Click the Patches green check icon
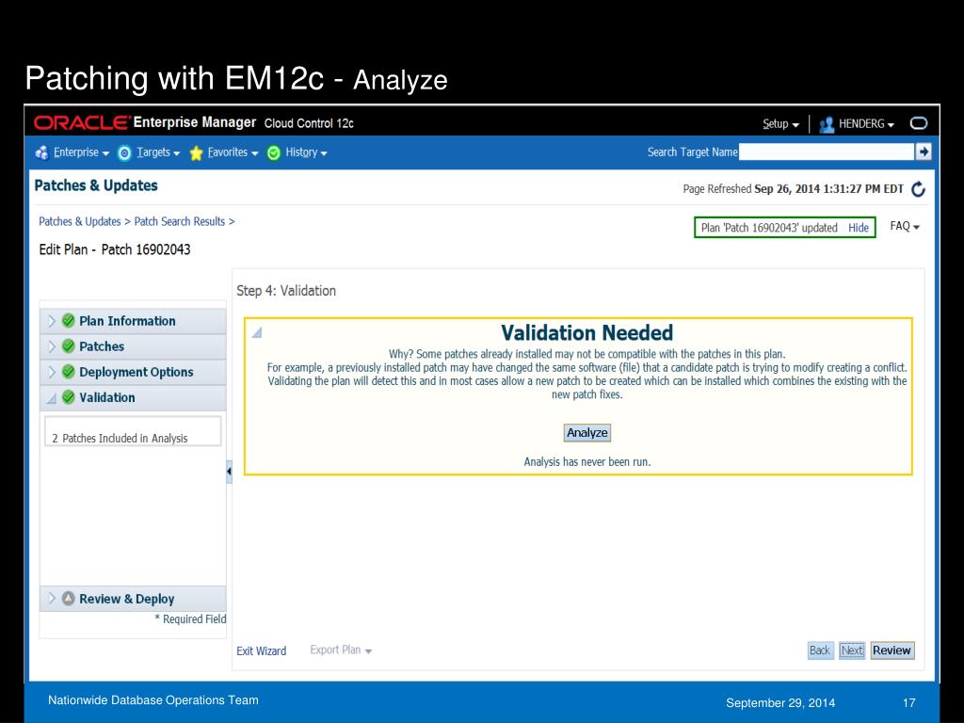This screenshot has height=723, width=964. 68,346
